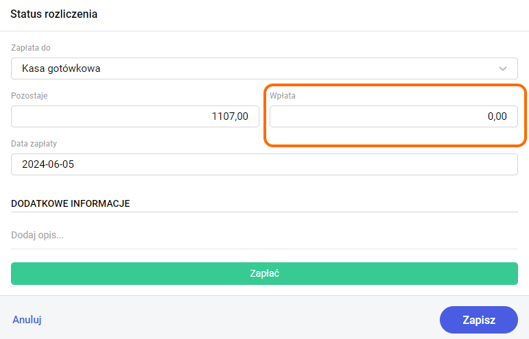Open the Kasa gotówkowa combo box
The height and width of the screenshot is (339, 529).
coord(264,68)
